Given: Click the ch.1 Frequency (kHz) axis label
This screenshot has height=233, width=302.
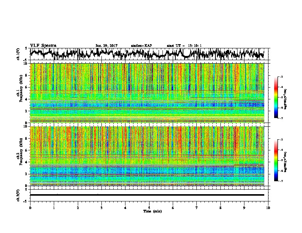Looking at the screenshot, I should 20,89.
